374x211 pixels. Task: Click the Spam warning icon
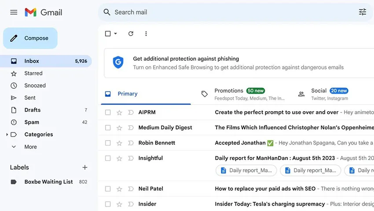coord(14,122)
